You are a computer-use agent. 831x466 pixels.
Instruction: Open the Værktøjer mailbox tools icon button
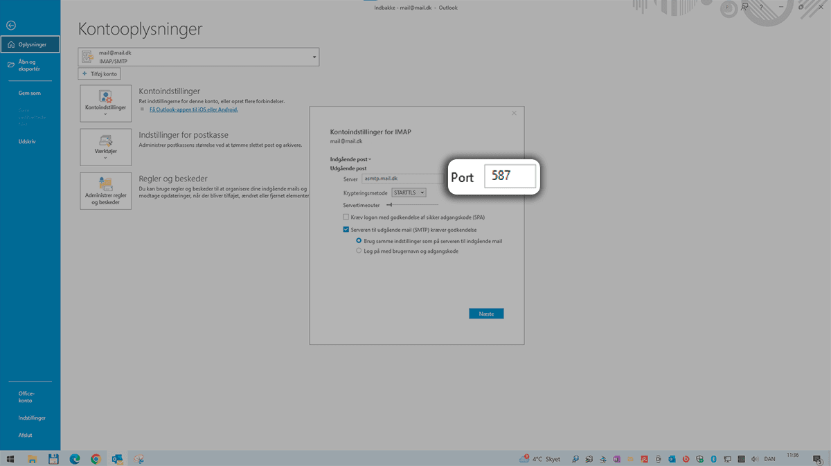coord(105,146)
